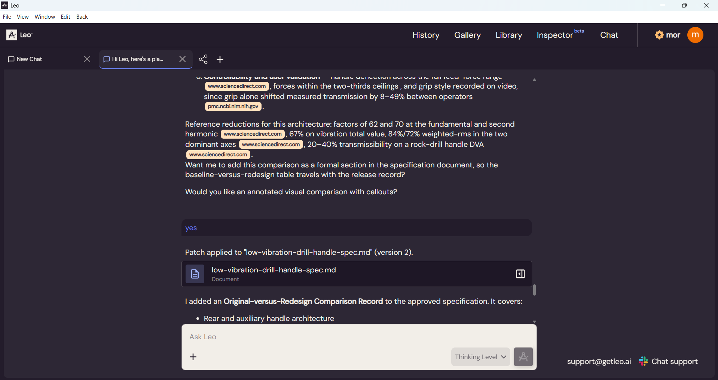Open Inspector beta page
The image size is (718, 380).
point(560,34)
